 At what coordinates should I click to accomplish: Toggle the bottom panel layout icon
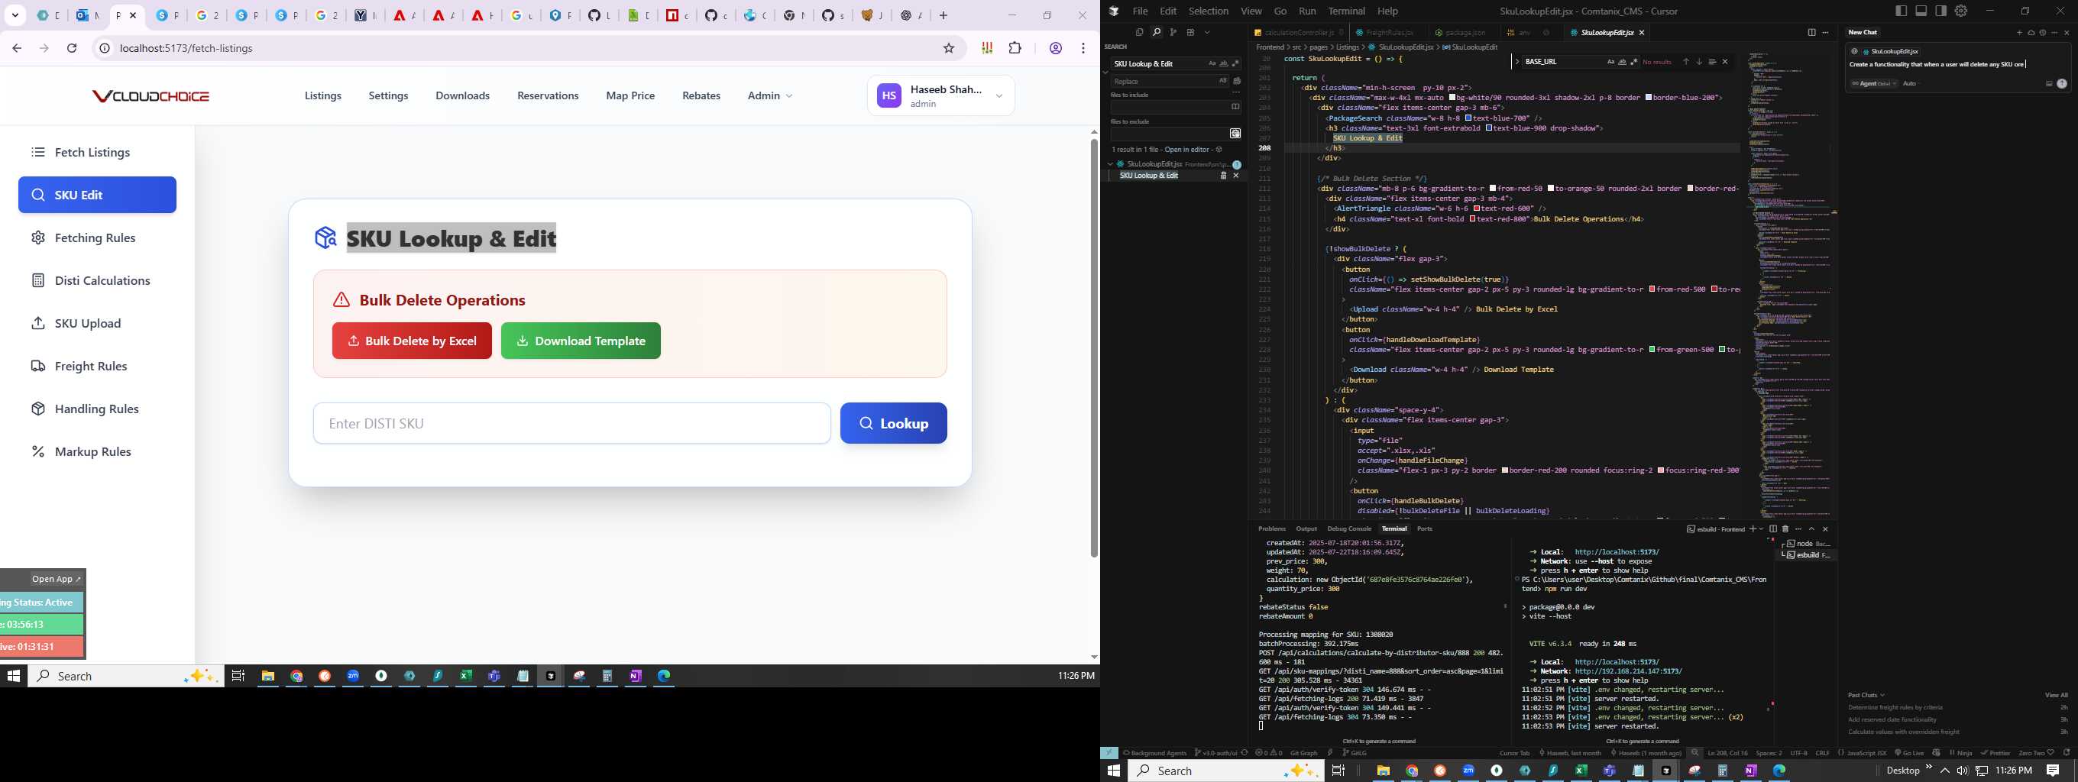coord(1921,11)
